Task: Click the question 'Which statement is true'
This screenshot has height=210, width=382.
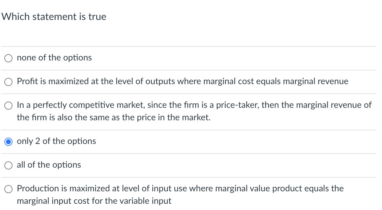Action: tap(54, 17)
